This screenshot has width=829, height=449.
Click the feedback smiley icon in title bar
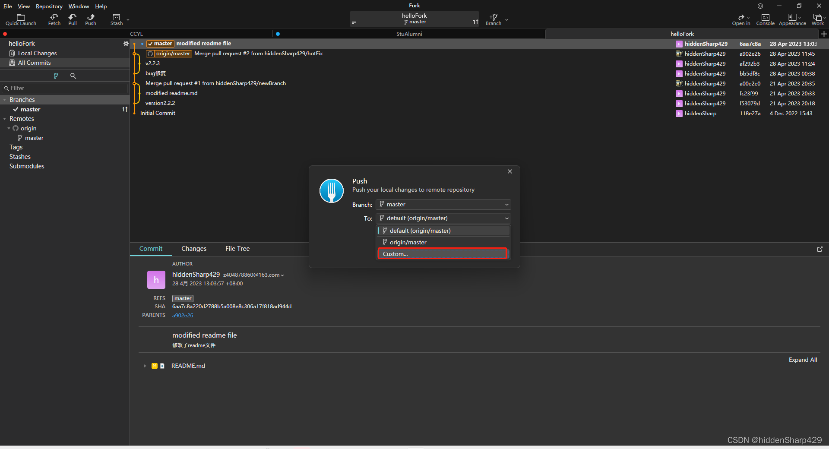click(760, 6)
